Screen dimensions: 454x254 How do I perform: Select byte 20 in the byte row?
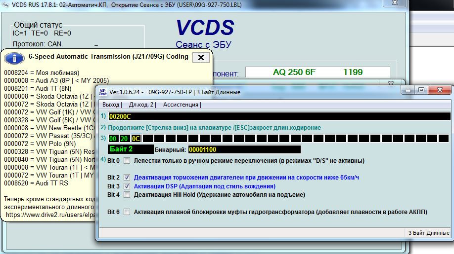pos(124,139)
